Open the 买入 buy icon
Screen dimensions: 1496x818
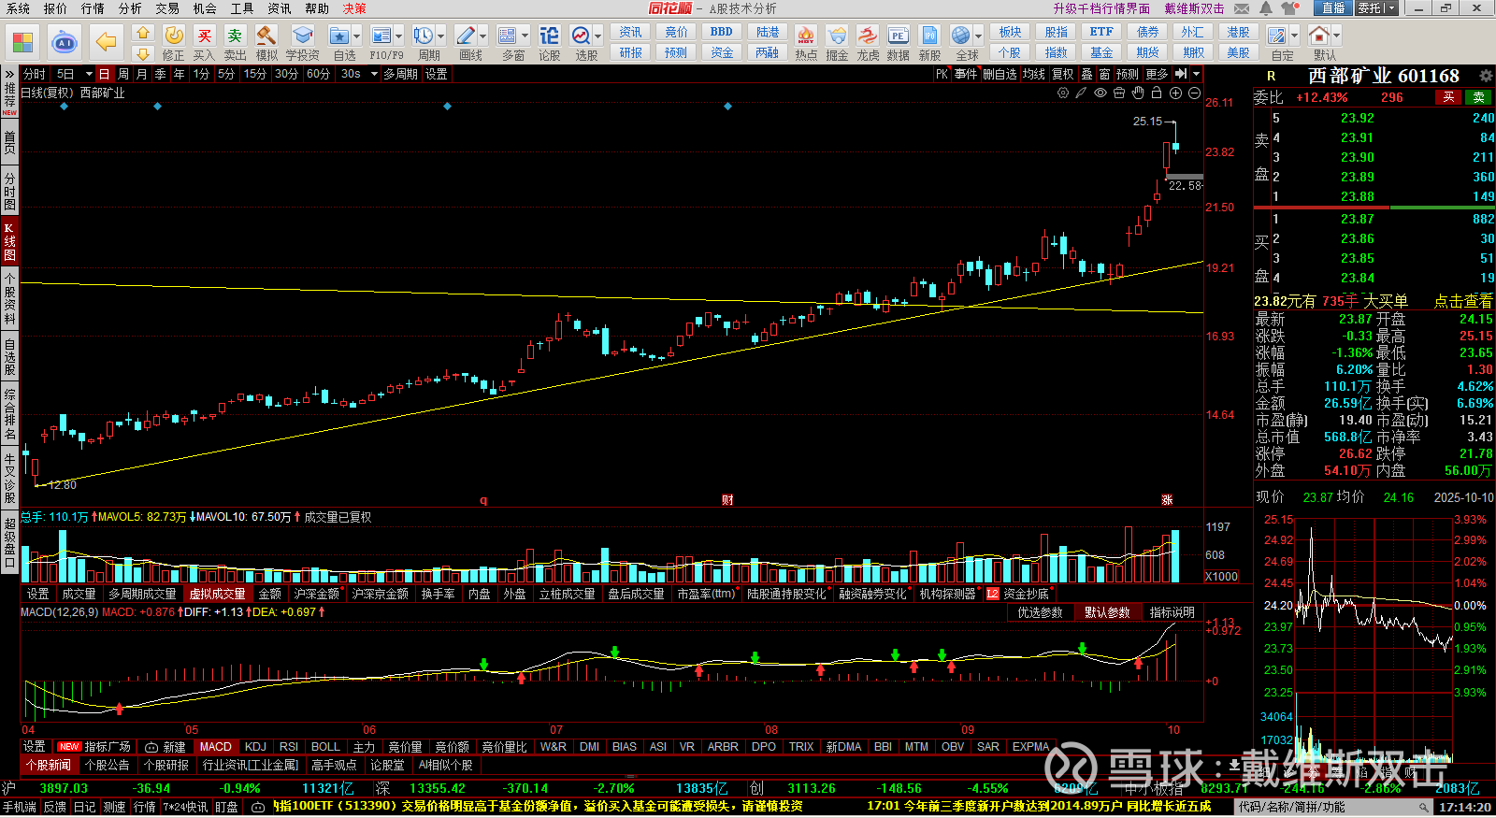(204, 42)
